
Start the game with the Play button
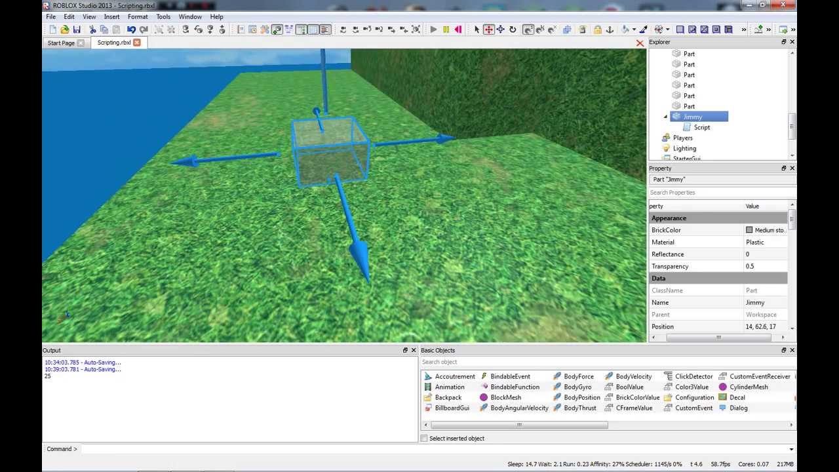click(x=433, y=29)
